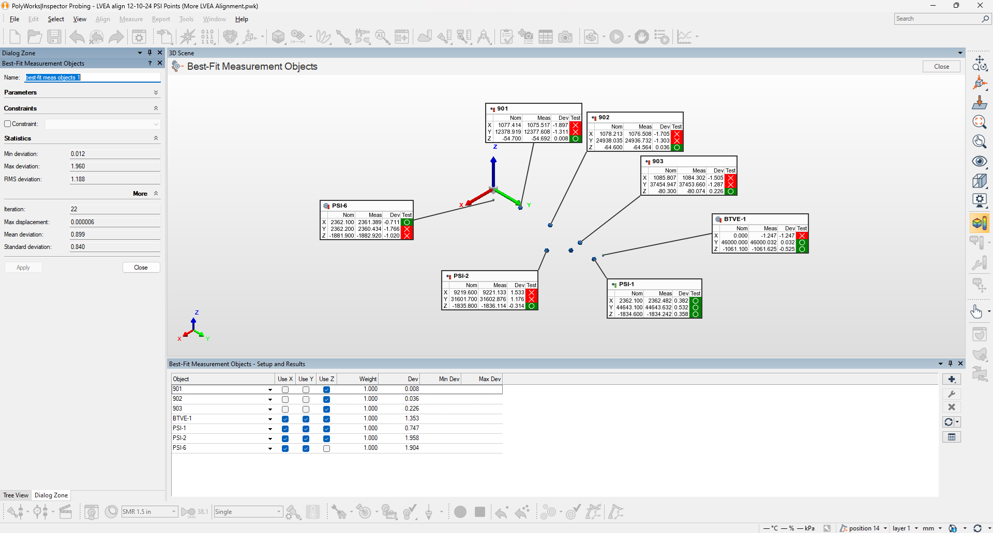Click the refresh icon in status bar

(x=977, y=528)
